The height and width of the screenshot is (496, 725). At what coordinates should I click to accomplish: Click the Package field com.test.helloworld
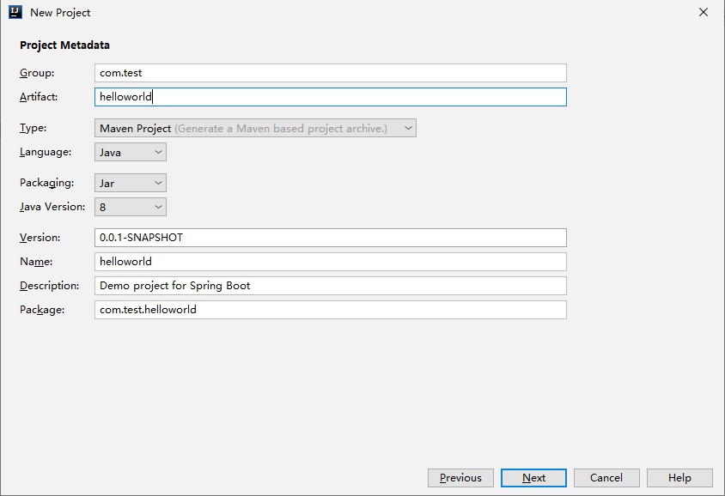[331, 310]
